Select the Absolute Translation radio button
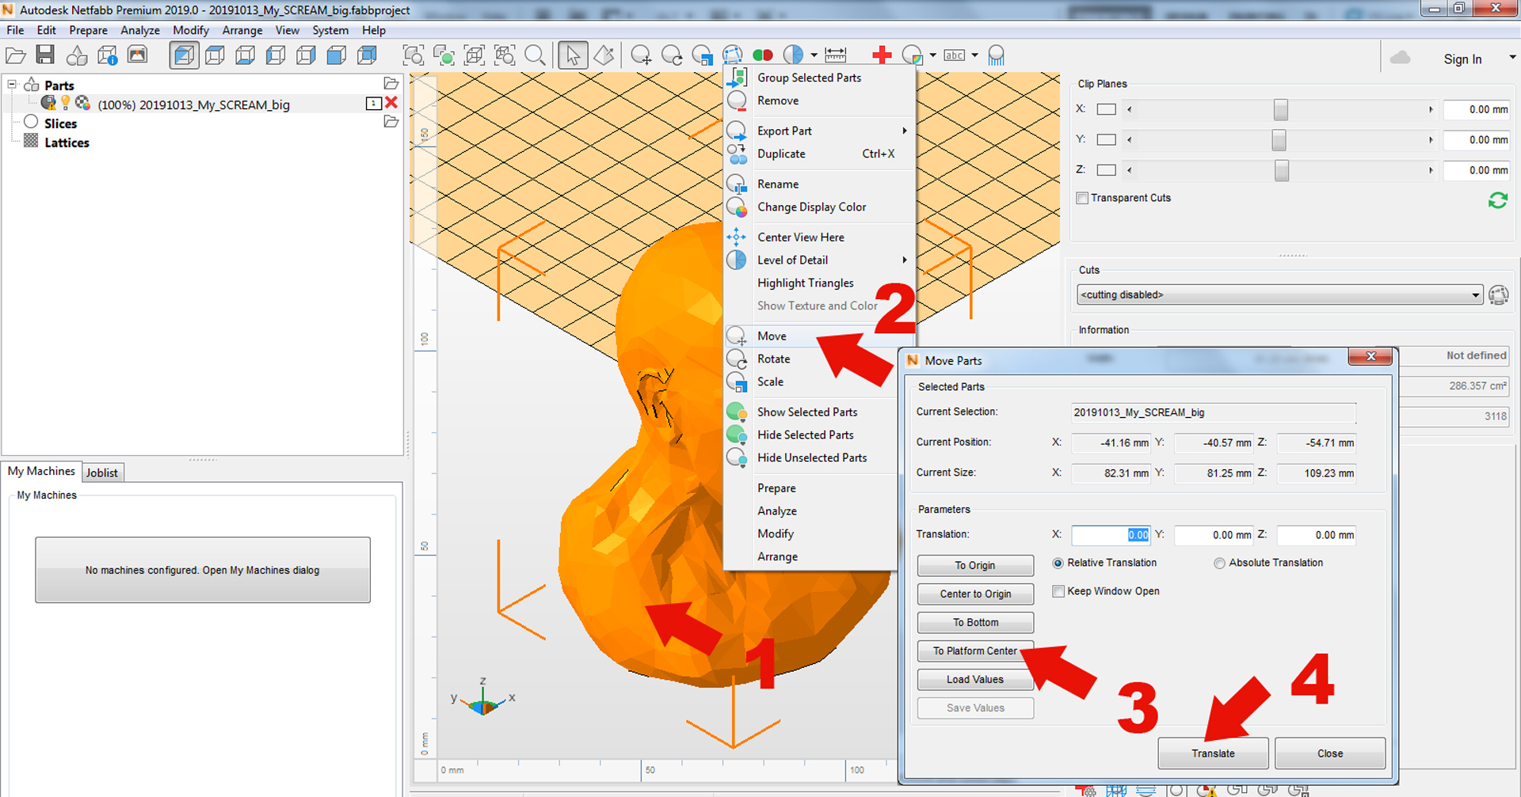Screen dimensions: 1521x797 (x=1219, y=563)
